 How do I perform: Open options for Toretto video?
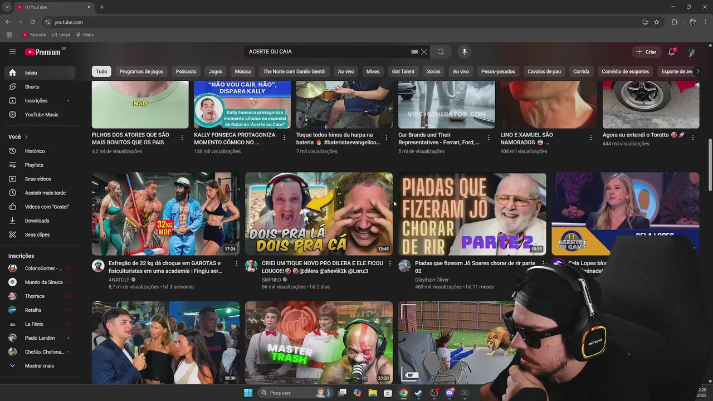click(x=693, y=137)
